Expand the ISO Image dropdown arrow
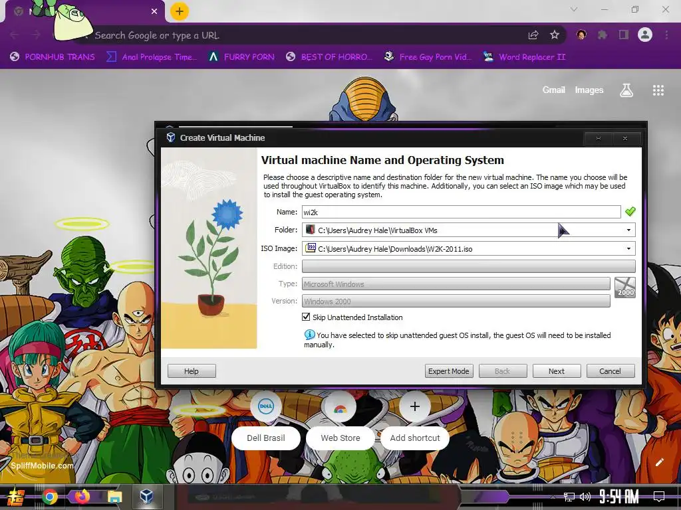The width and height of the screenshot is (681, 510). 628,248
